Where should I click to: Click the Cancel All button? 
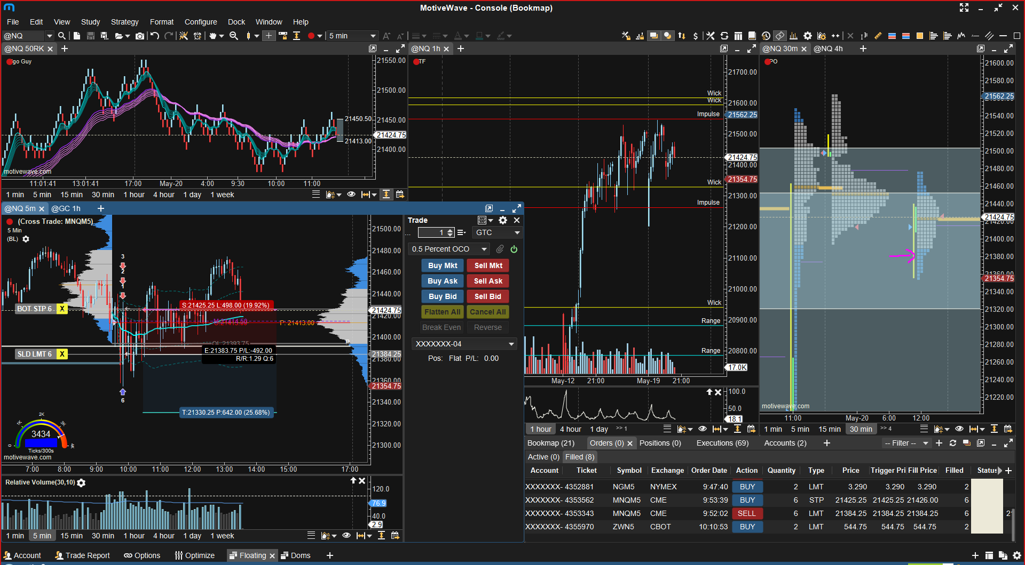click(x=488, y=312)
